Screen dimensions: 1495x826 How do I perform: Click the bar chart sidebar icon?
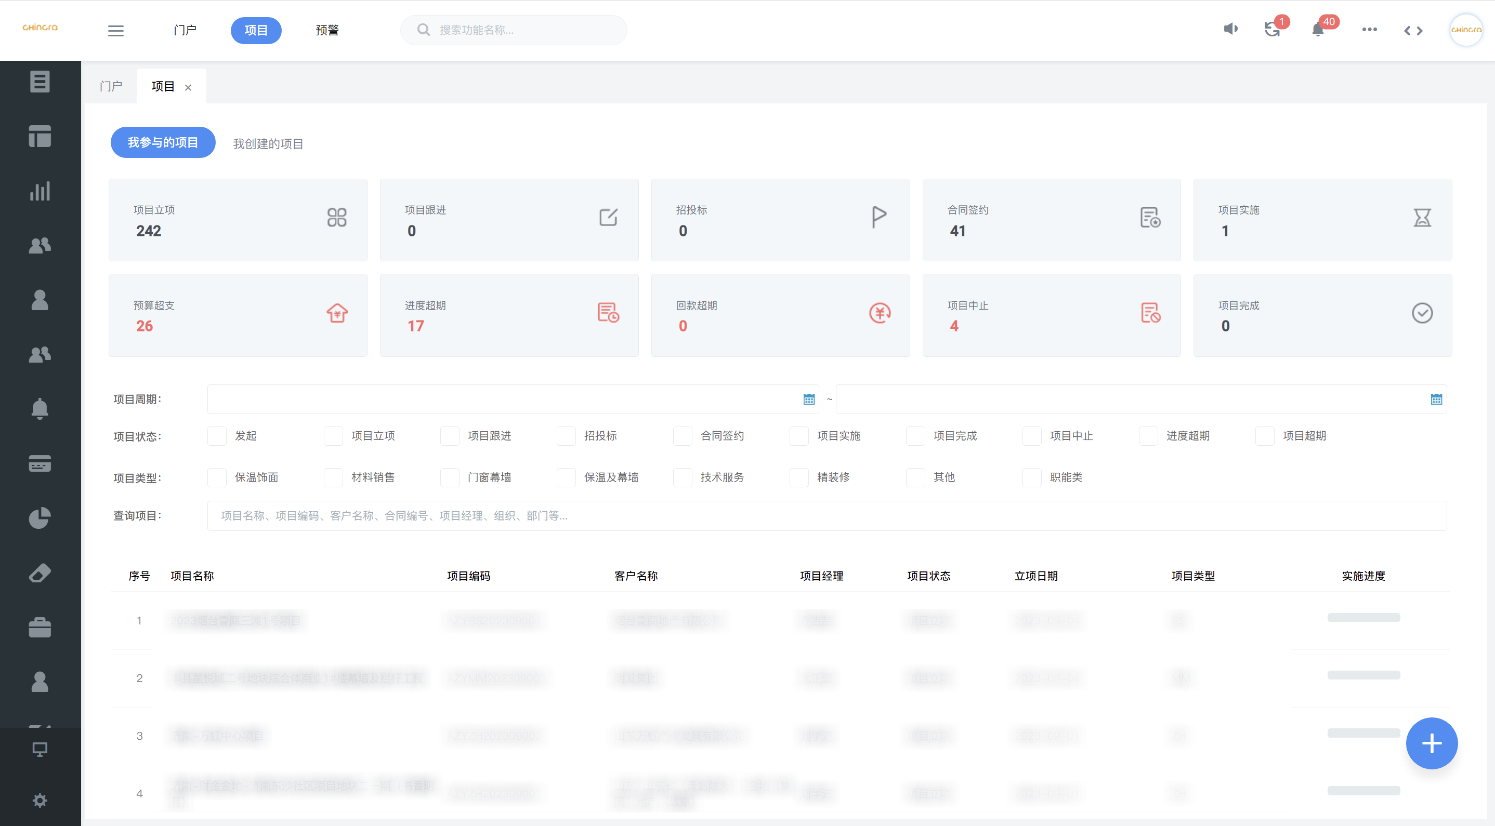pyautogui.click(x=40, y=191)
